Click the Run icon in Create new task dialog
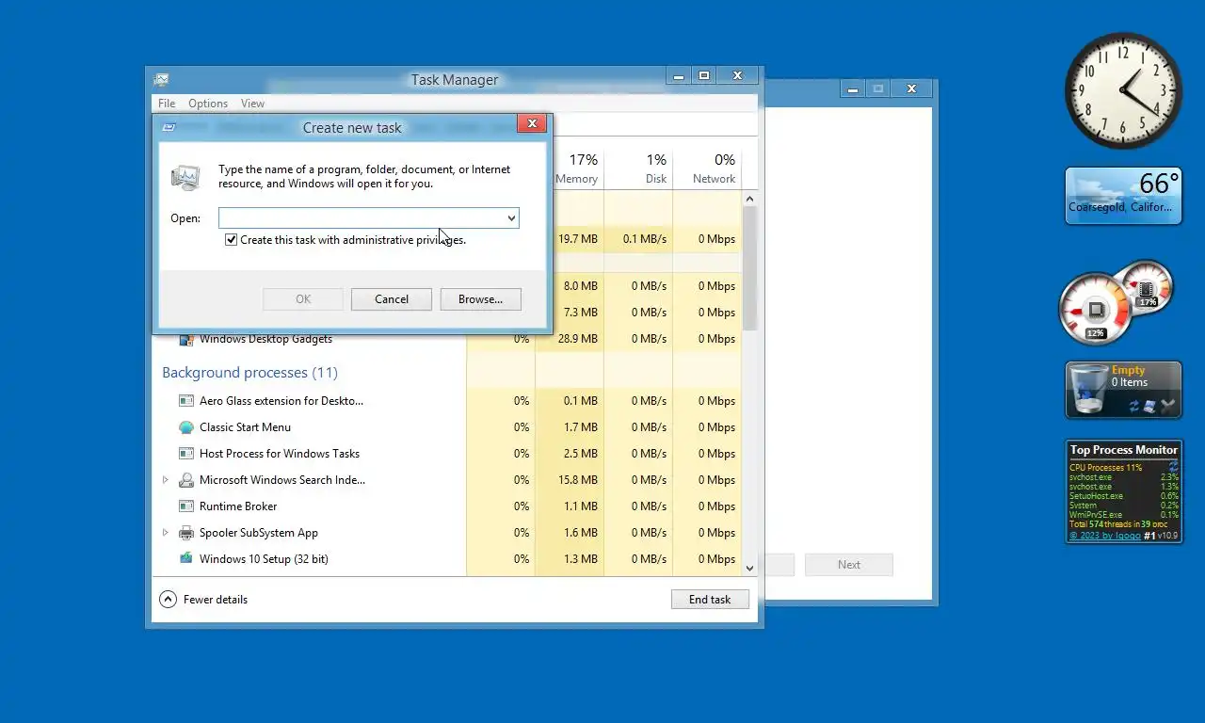1205x723 pixels. [185, 177]
